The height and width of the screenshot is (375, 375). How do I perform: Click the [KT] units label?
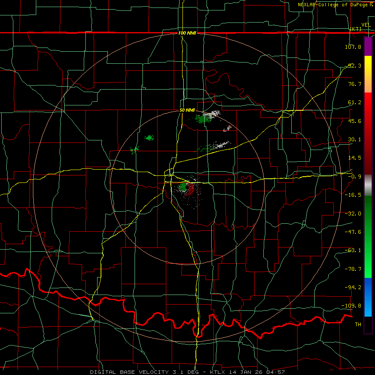click(356, 29)
